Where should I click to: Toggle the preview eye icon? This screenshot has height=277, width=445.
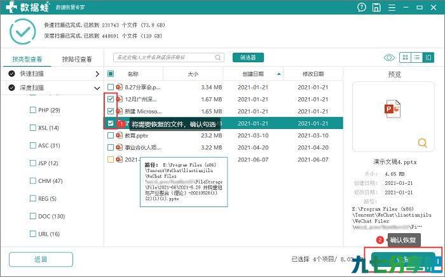(x=389, y=58)
